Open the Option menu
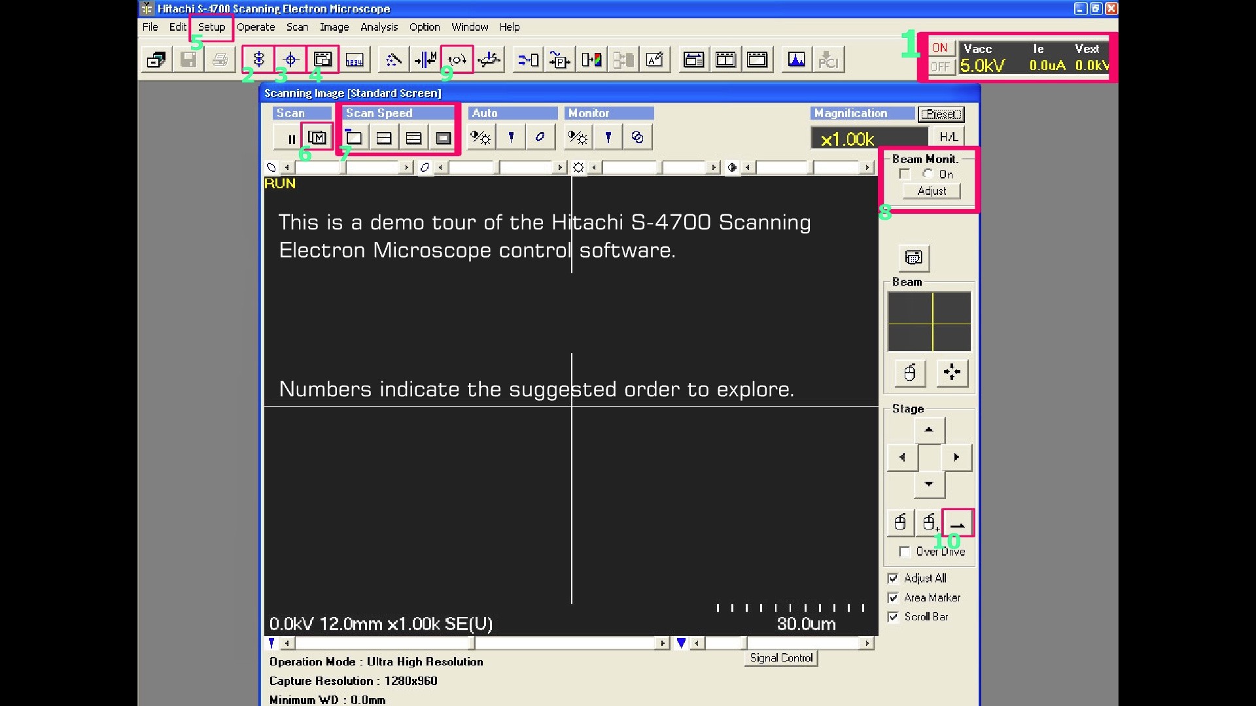This screenshot has height=706, width=1256. [x=425, y=27]
